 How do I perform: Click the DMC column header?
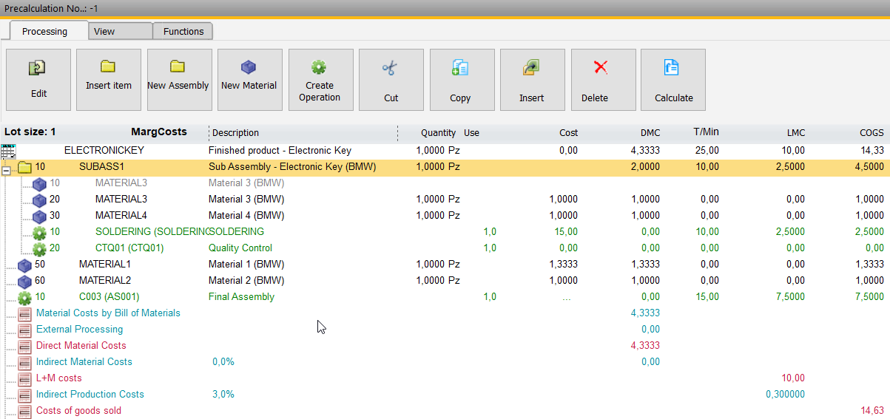coord(650,133)
